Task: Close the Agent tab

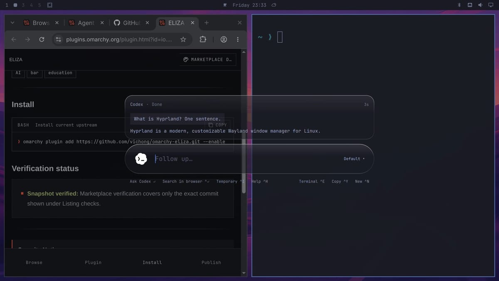Action: 102,23
